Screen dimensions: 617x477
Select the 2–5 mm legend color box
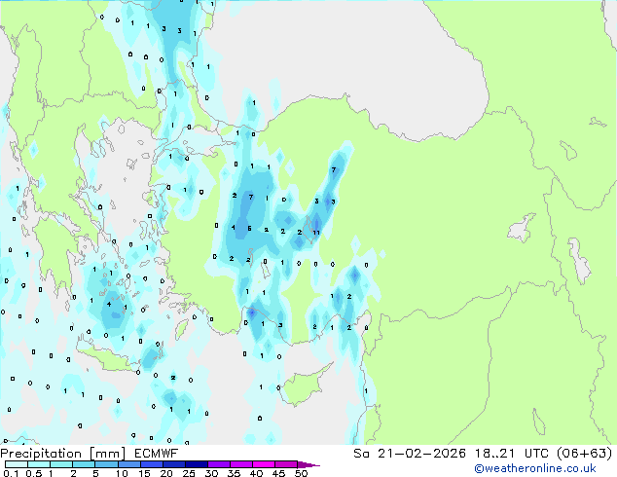pyautogui.click(x=84, y=464)
